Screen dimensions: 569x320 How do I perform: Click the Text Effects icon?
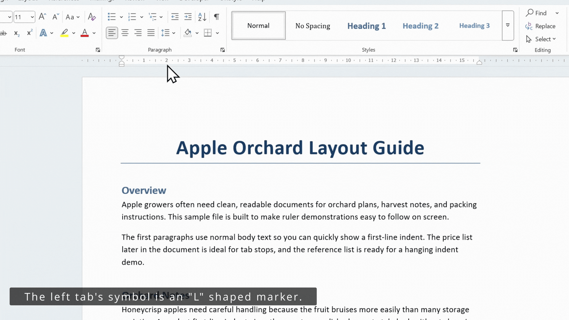tap(43, 33)
